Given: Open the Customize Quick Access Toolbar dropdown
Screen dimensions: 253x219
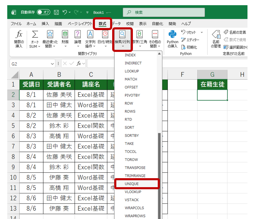Looking at the screenshot, I should click(x=87, y=12).
